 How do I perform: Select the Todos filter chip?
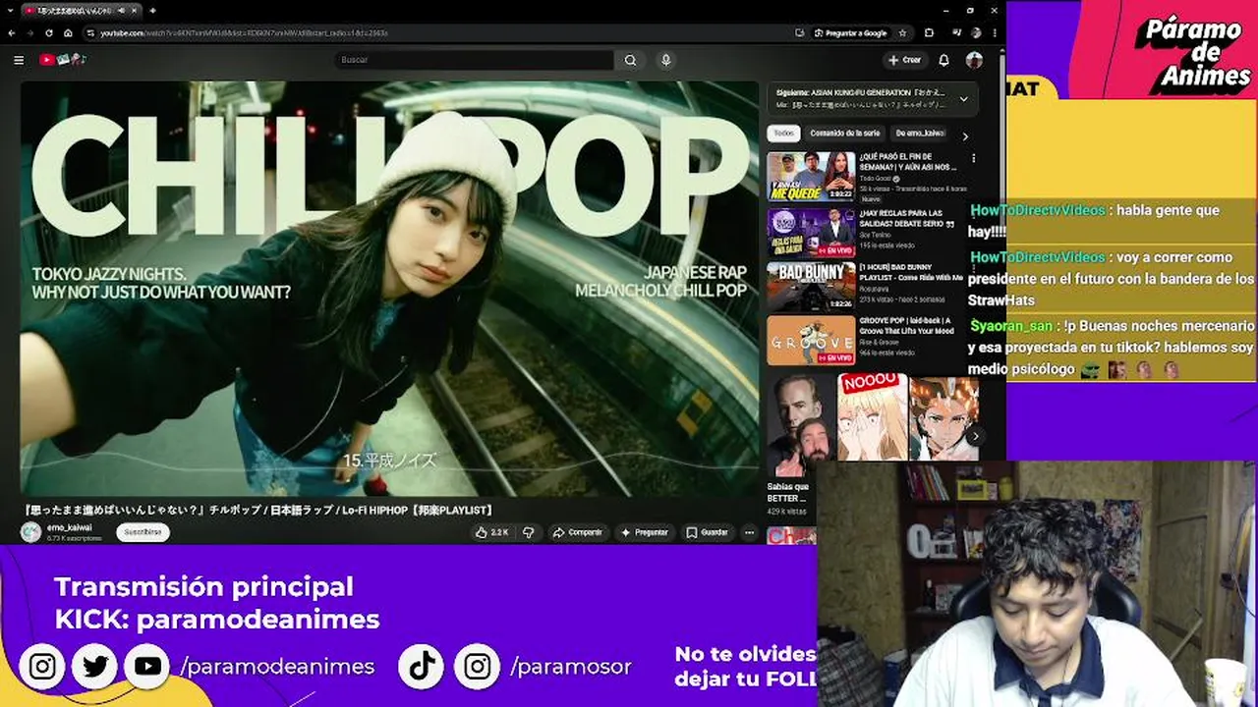(783, 134)
